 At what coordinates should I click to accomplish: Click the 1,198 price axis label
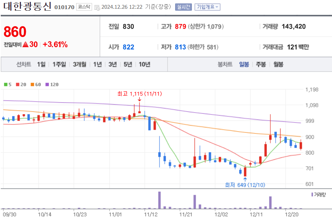point(312,89)
